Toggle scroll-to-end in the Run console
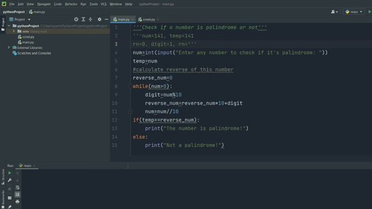The image size is (372, 209). pos(17,194)
